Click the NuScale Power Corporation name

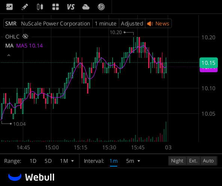[55, 24]
